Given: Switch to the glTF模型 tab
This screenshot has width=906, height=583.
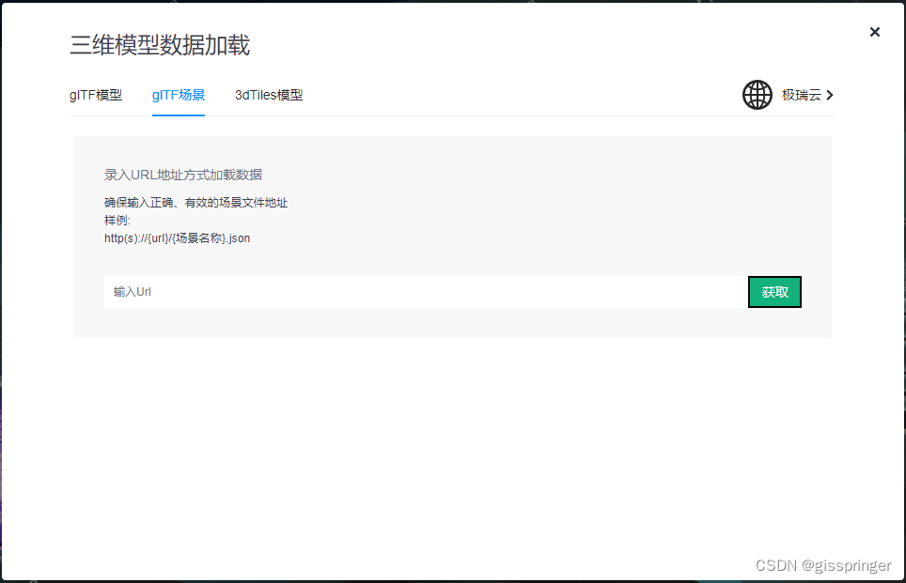Looking at the screenshot, I should point(96,95).
